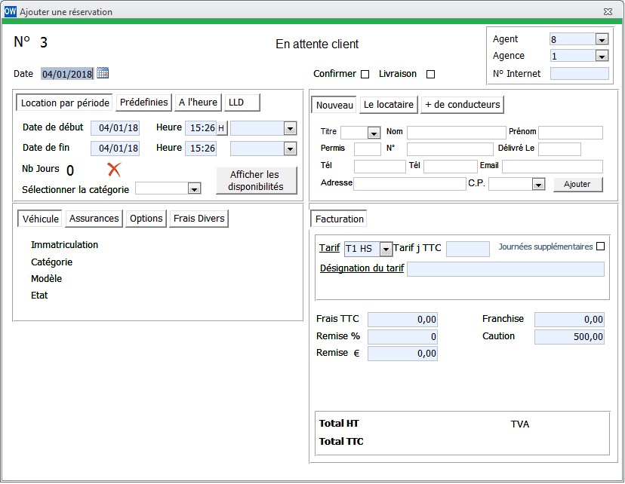
Task: Open the calendar picker next to Date
Action: [103, 73]
